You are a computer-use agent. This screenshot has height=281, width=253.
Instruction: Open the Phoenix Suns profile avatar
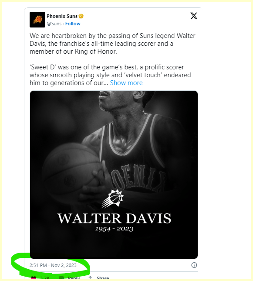[x=37, y=20]
